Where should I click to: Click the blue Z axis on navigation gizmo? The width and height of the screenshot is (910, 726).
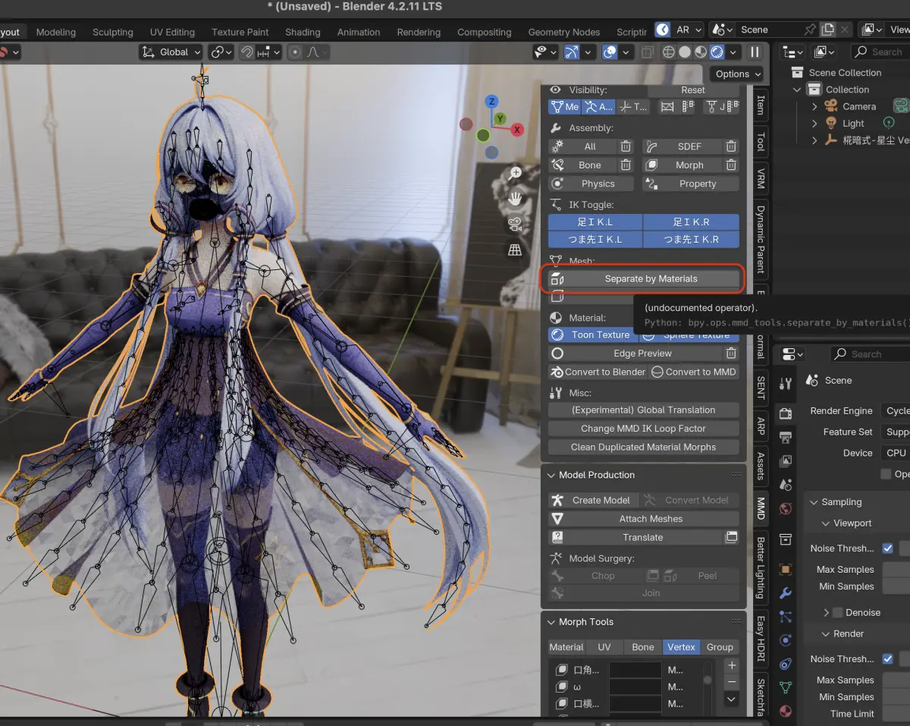coord(492,101)
